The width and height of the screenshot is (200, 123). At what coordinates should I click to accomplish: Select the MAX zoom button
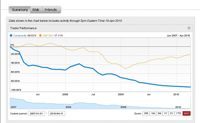[x=187, y=113]
